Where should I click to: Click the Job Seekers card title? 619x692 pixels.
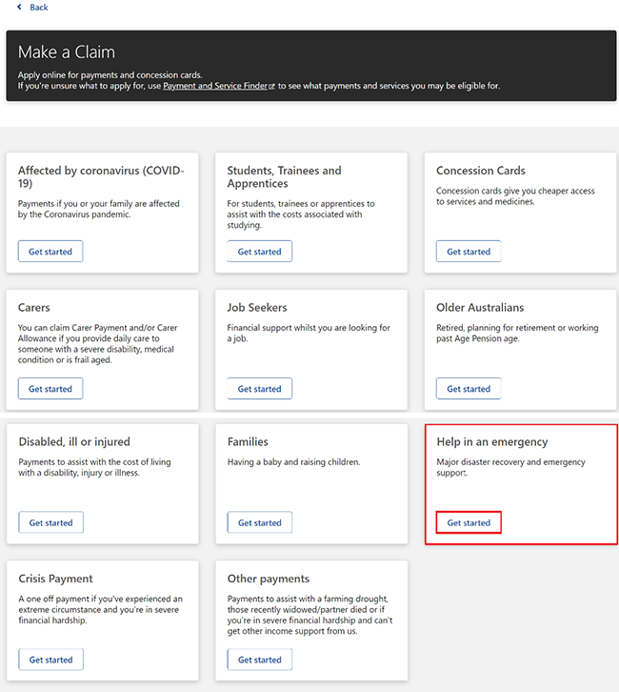click(257, 307)
